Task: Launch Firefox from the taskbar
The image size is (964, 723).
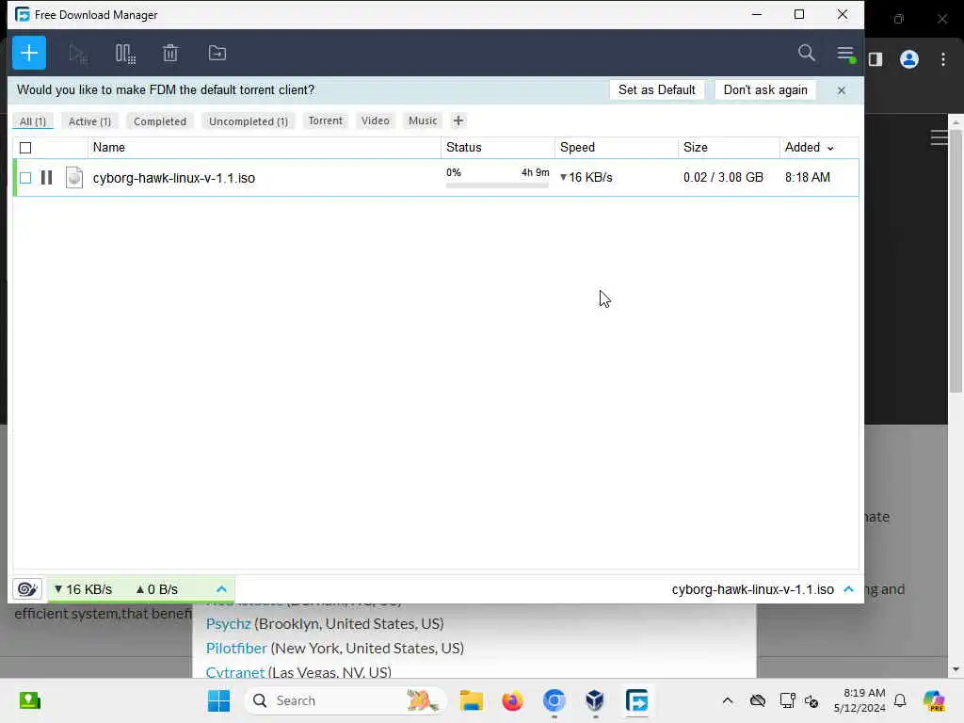Action: click(512, 700)
